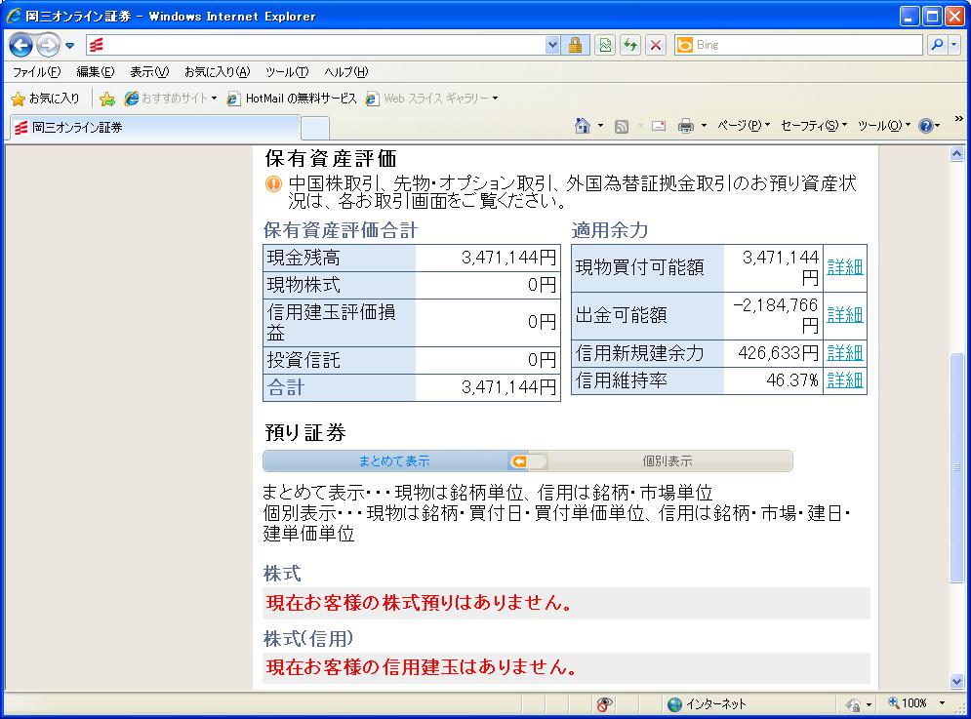The image size is (971, 719).
Task: Click the privacy report icon in status bar
Action: click(x=605, y=703)
